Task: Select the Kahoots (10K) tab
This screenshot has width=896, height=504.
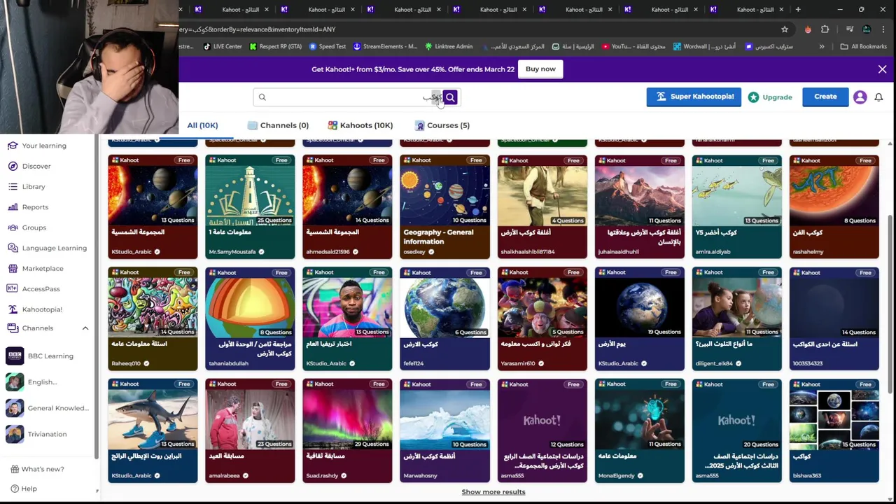Action: (x=360, y=125)
